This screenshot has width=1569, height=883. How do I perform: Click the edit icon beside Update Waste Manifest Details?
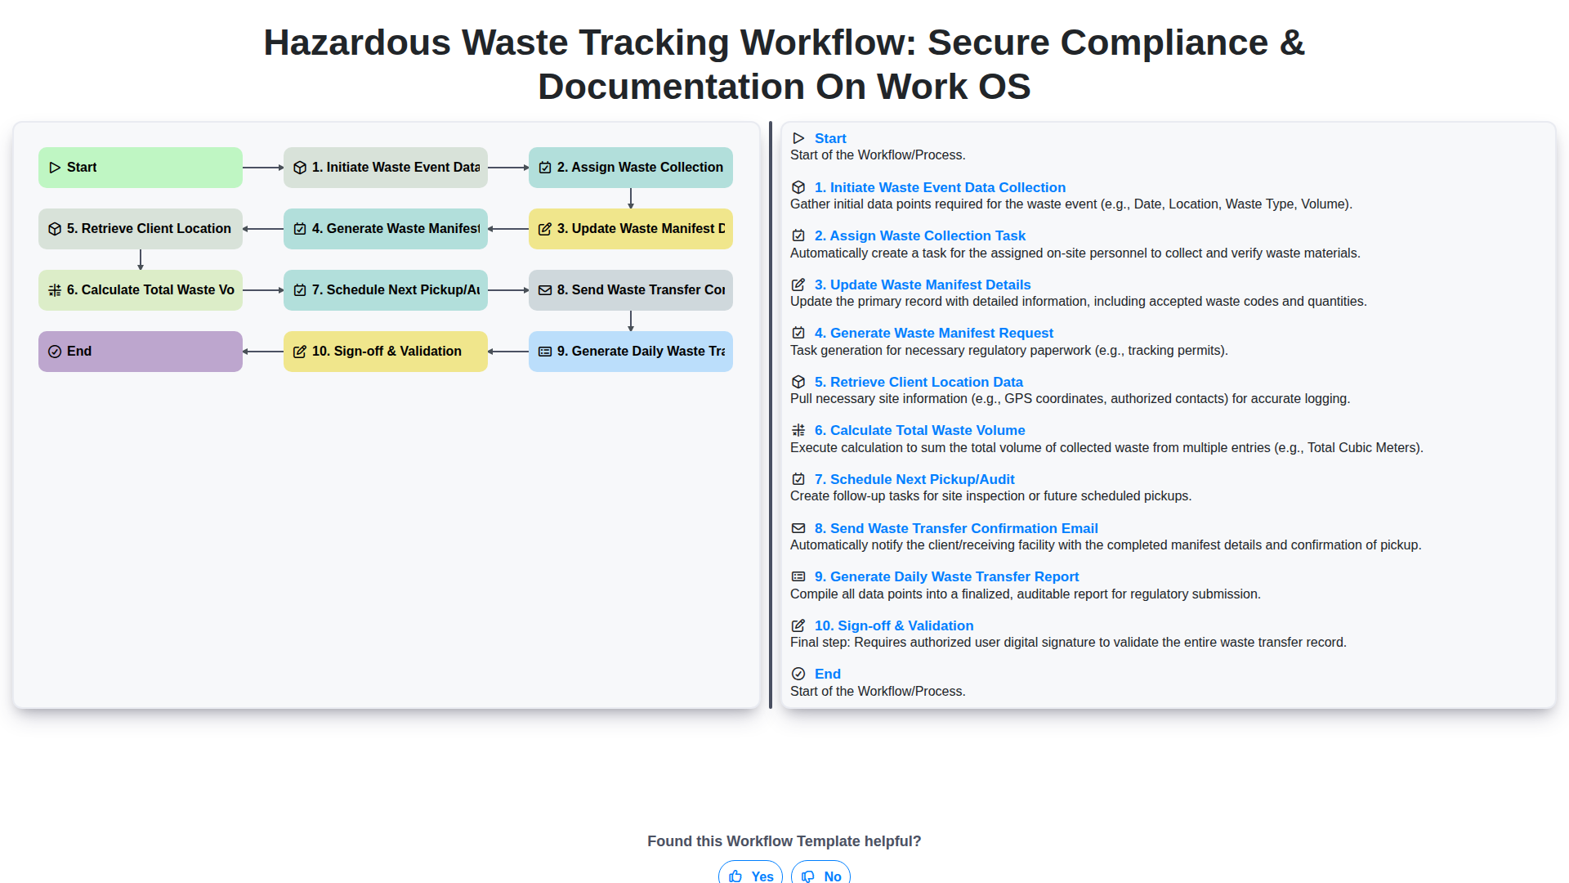point(798,285)
